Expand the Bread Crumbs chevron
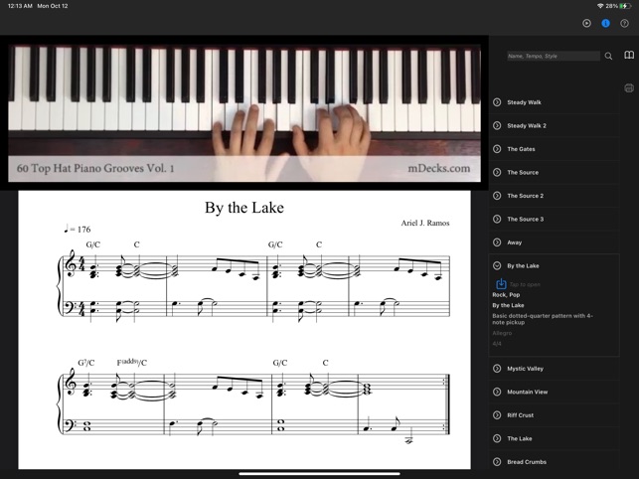This screenshot has width=639, height=479. (x=497, y=462)
